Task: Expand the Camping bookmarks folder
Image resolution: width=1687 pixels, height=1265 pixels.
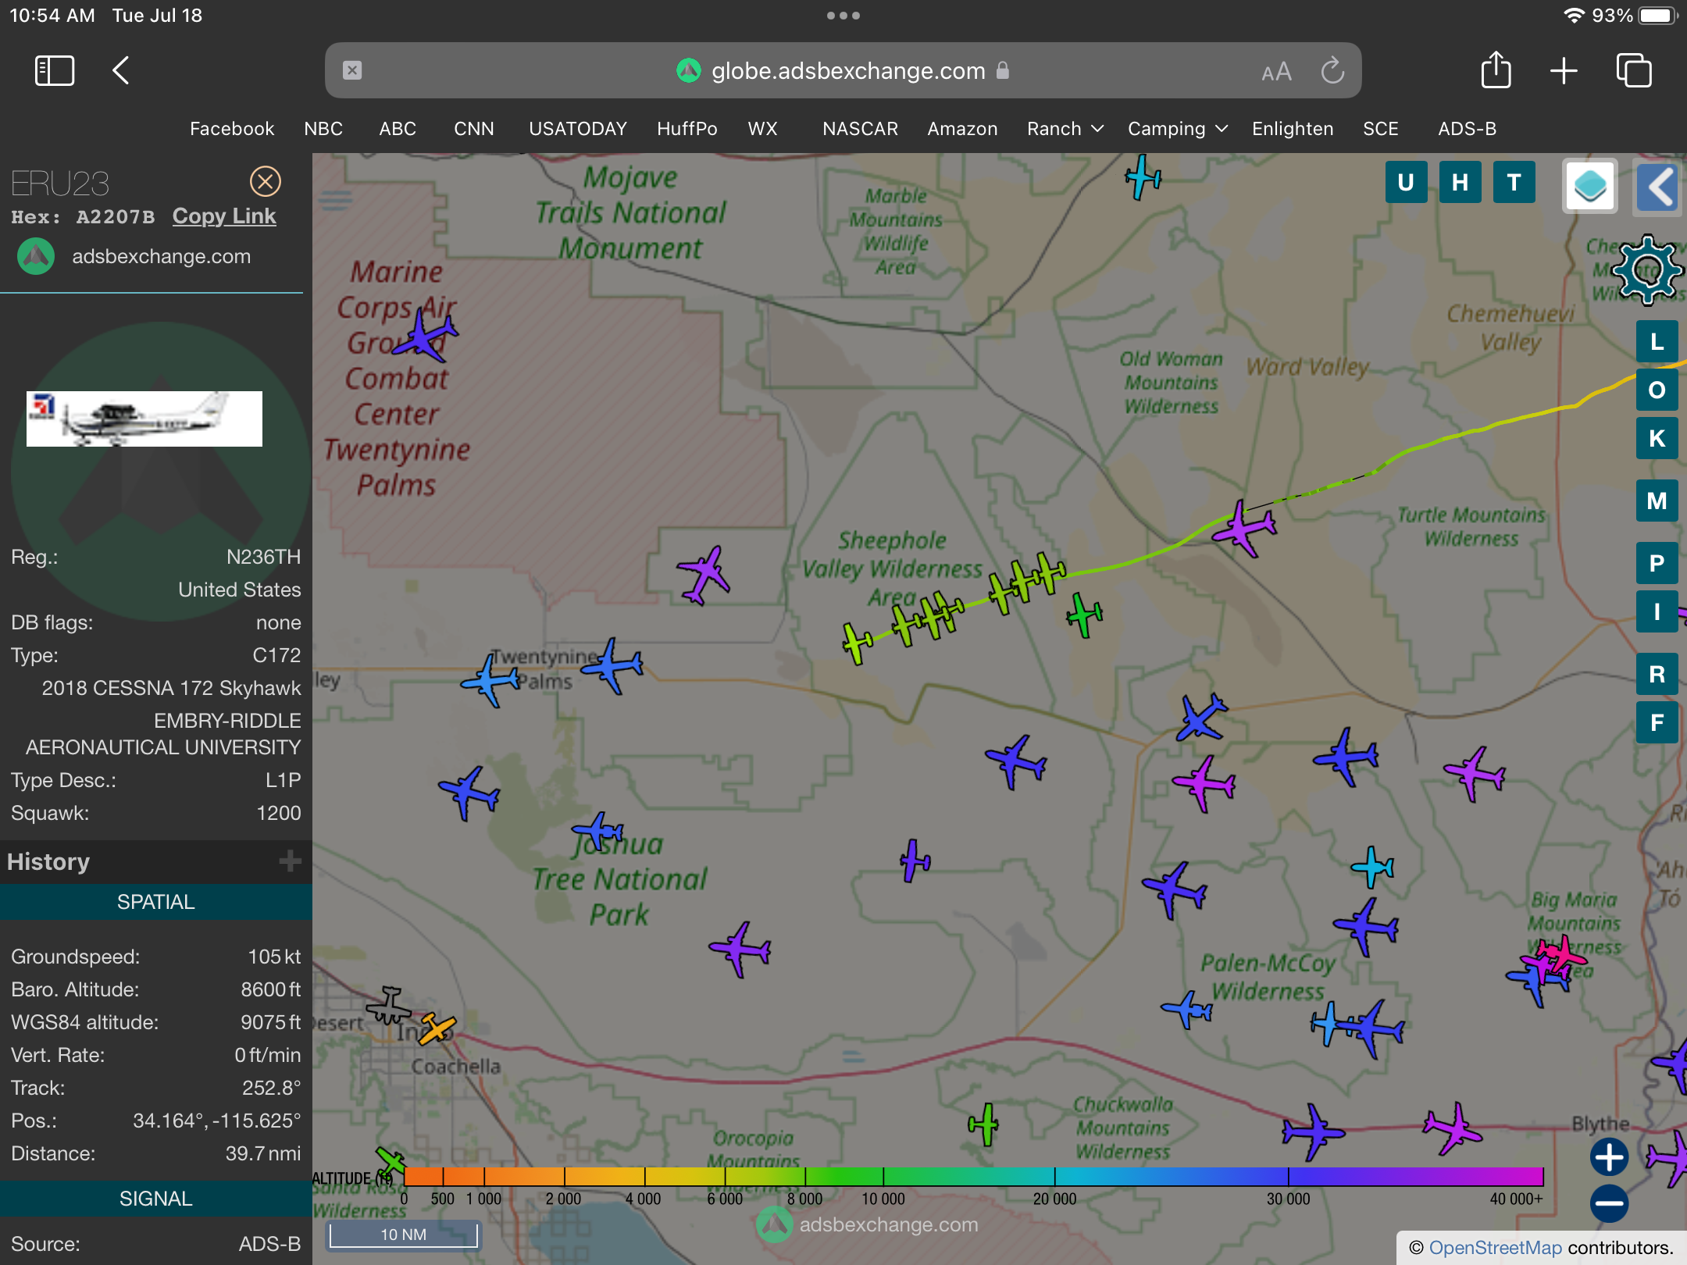Action: (x=1177, y=129)
